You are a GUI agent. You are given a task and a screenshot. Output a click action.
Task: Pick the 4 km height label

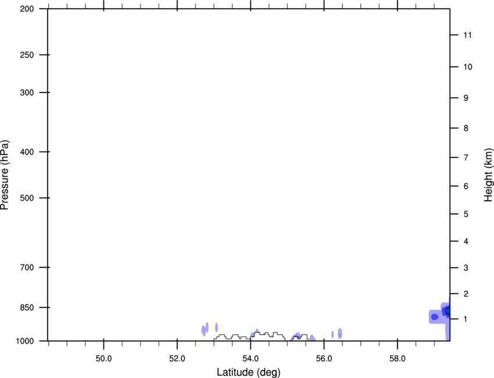coord(466,241)
